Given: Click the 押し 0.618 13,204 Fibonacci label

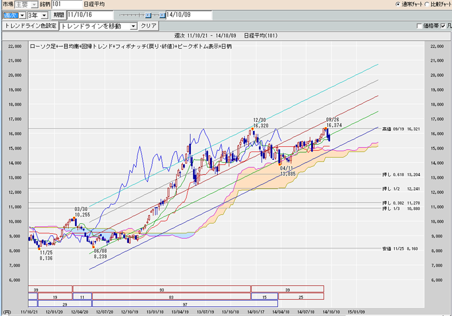Looking at the screenshot, I should coord(401,174).
